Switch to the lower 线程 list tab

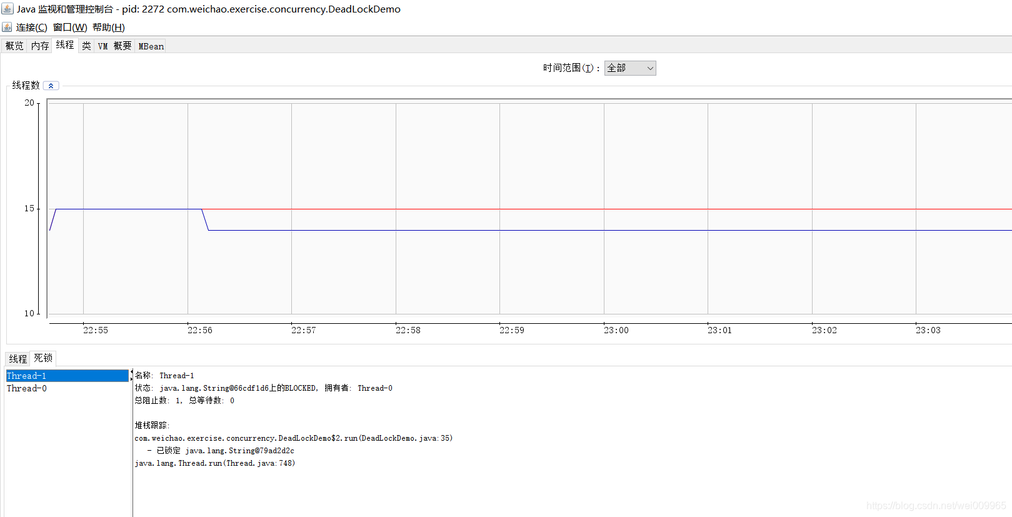coord(18,359)
